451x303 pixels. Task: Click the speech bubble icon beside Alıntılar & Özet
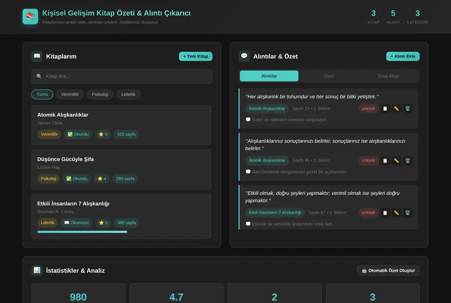point(244,56)
